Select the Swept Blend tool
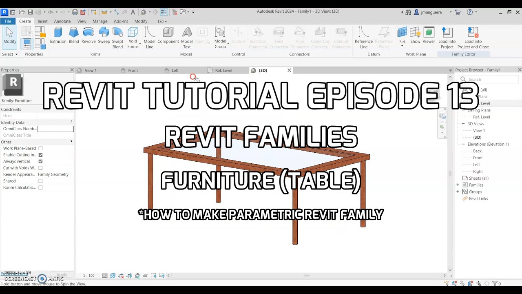Image resolution: width=522 pixels, height=294 pixels. pyautogui.click(x=117, y=38)
